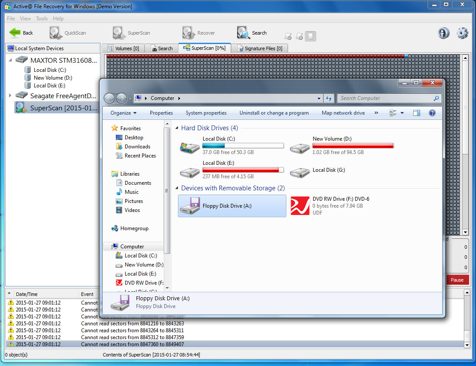The image size is (476, 366).
Task: Switch to the Volumes [0] tab
Action: (x=123, y=48)
